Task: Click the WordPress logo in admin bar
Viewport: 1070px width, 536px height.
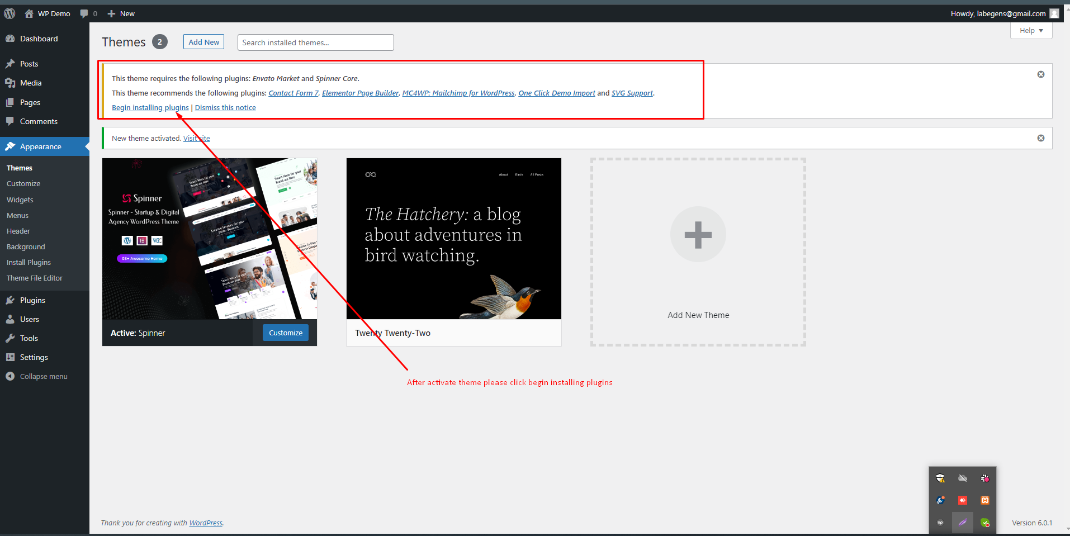Action: [10, 13]
